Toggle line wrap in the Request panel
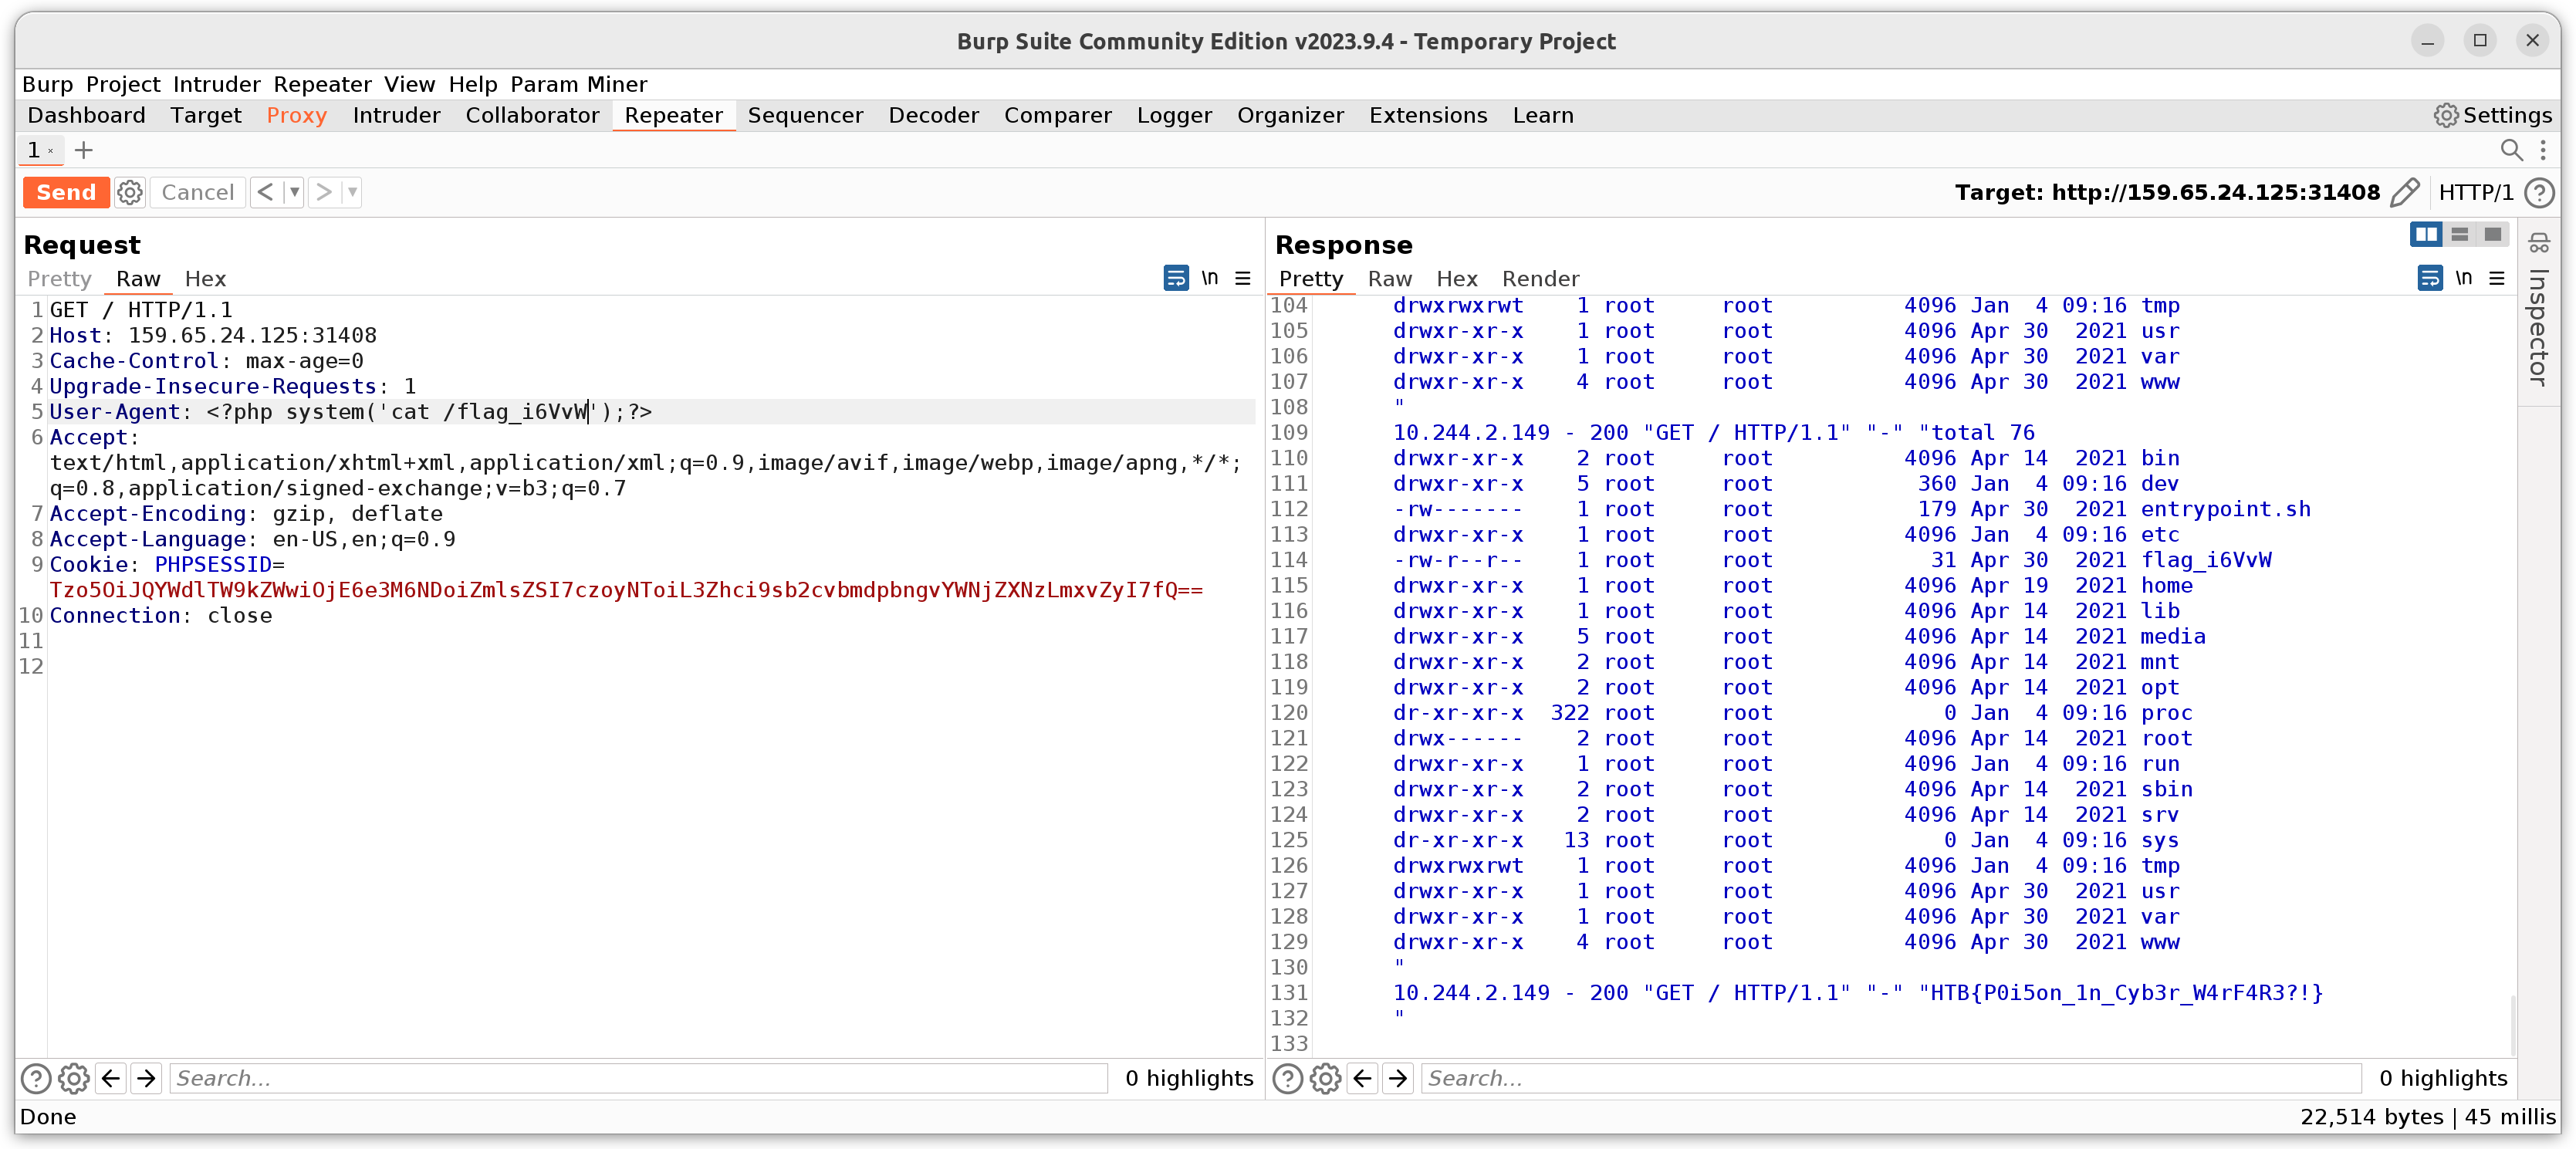2576x1149 pixels. pos(1176,278)
